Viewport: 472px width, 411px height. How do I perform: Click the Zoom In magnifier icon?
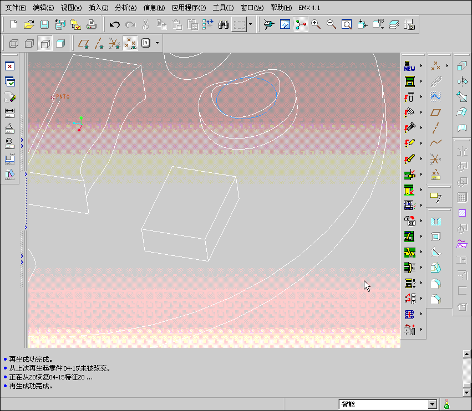click(x=316, y=24)
